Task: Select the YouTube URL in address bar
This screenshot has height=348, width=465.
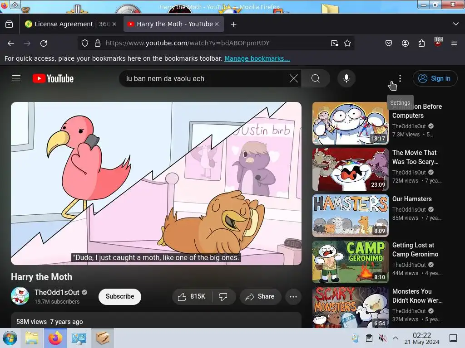Action: click(x=188, y=43)
